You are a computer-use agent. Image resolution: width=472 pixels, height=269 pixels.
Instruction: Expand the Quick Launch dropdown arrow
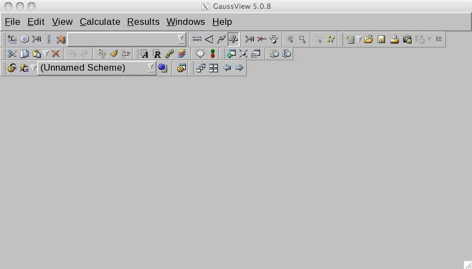click(x=34, y=68)
